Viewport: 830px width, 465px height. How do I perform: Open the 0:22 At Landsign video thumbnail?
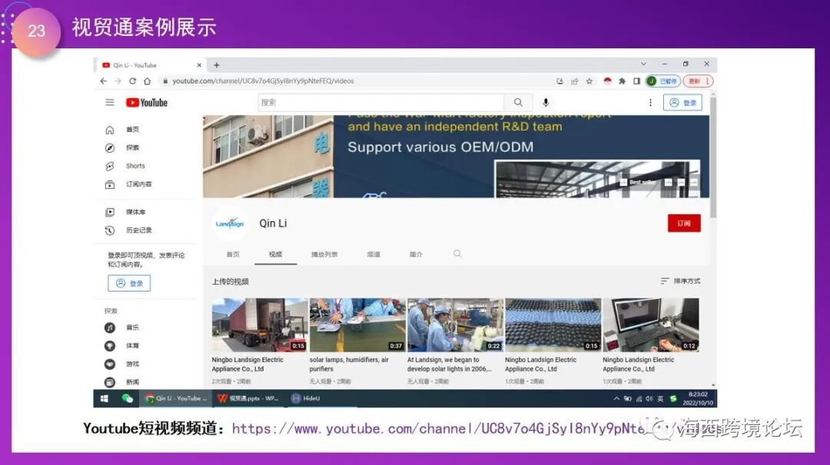click(455, 325)
